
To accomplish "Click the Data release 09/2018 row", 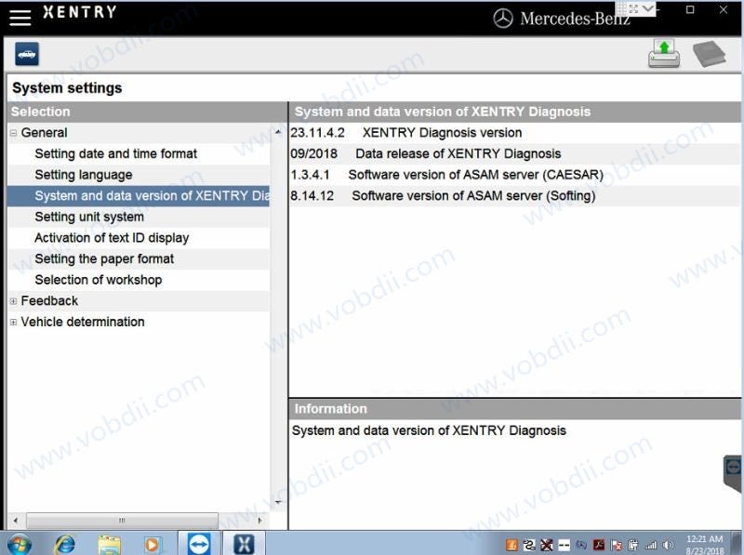I will click(515, 153).
